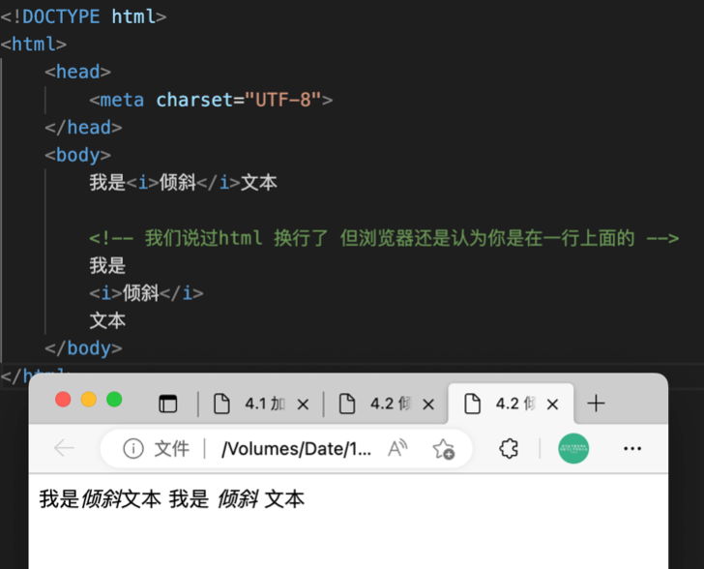Open a new tab with plus button
Viewport: 704px width, 569px height.
(596, 404)
